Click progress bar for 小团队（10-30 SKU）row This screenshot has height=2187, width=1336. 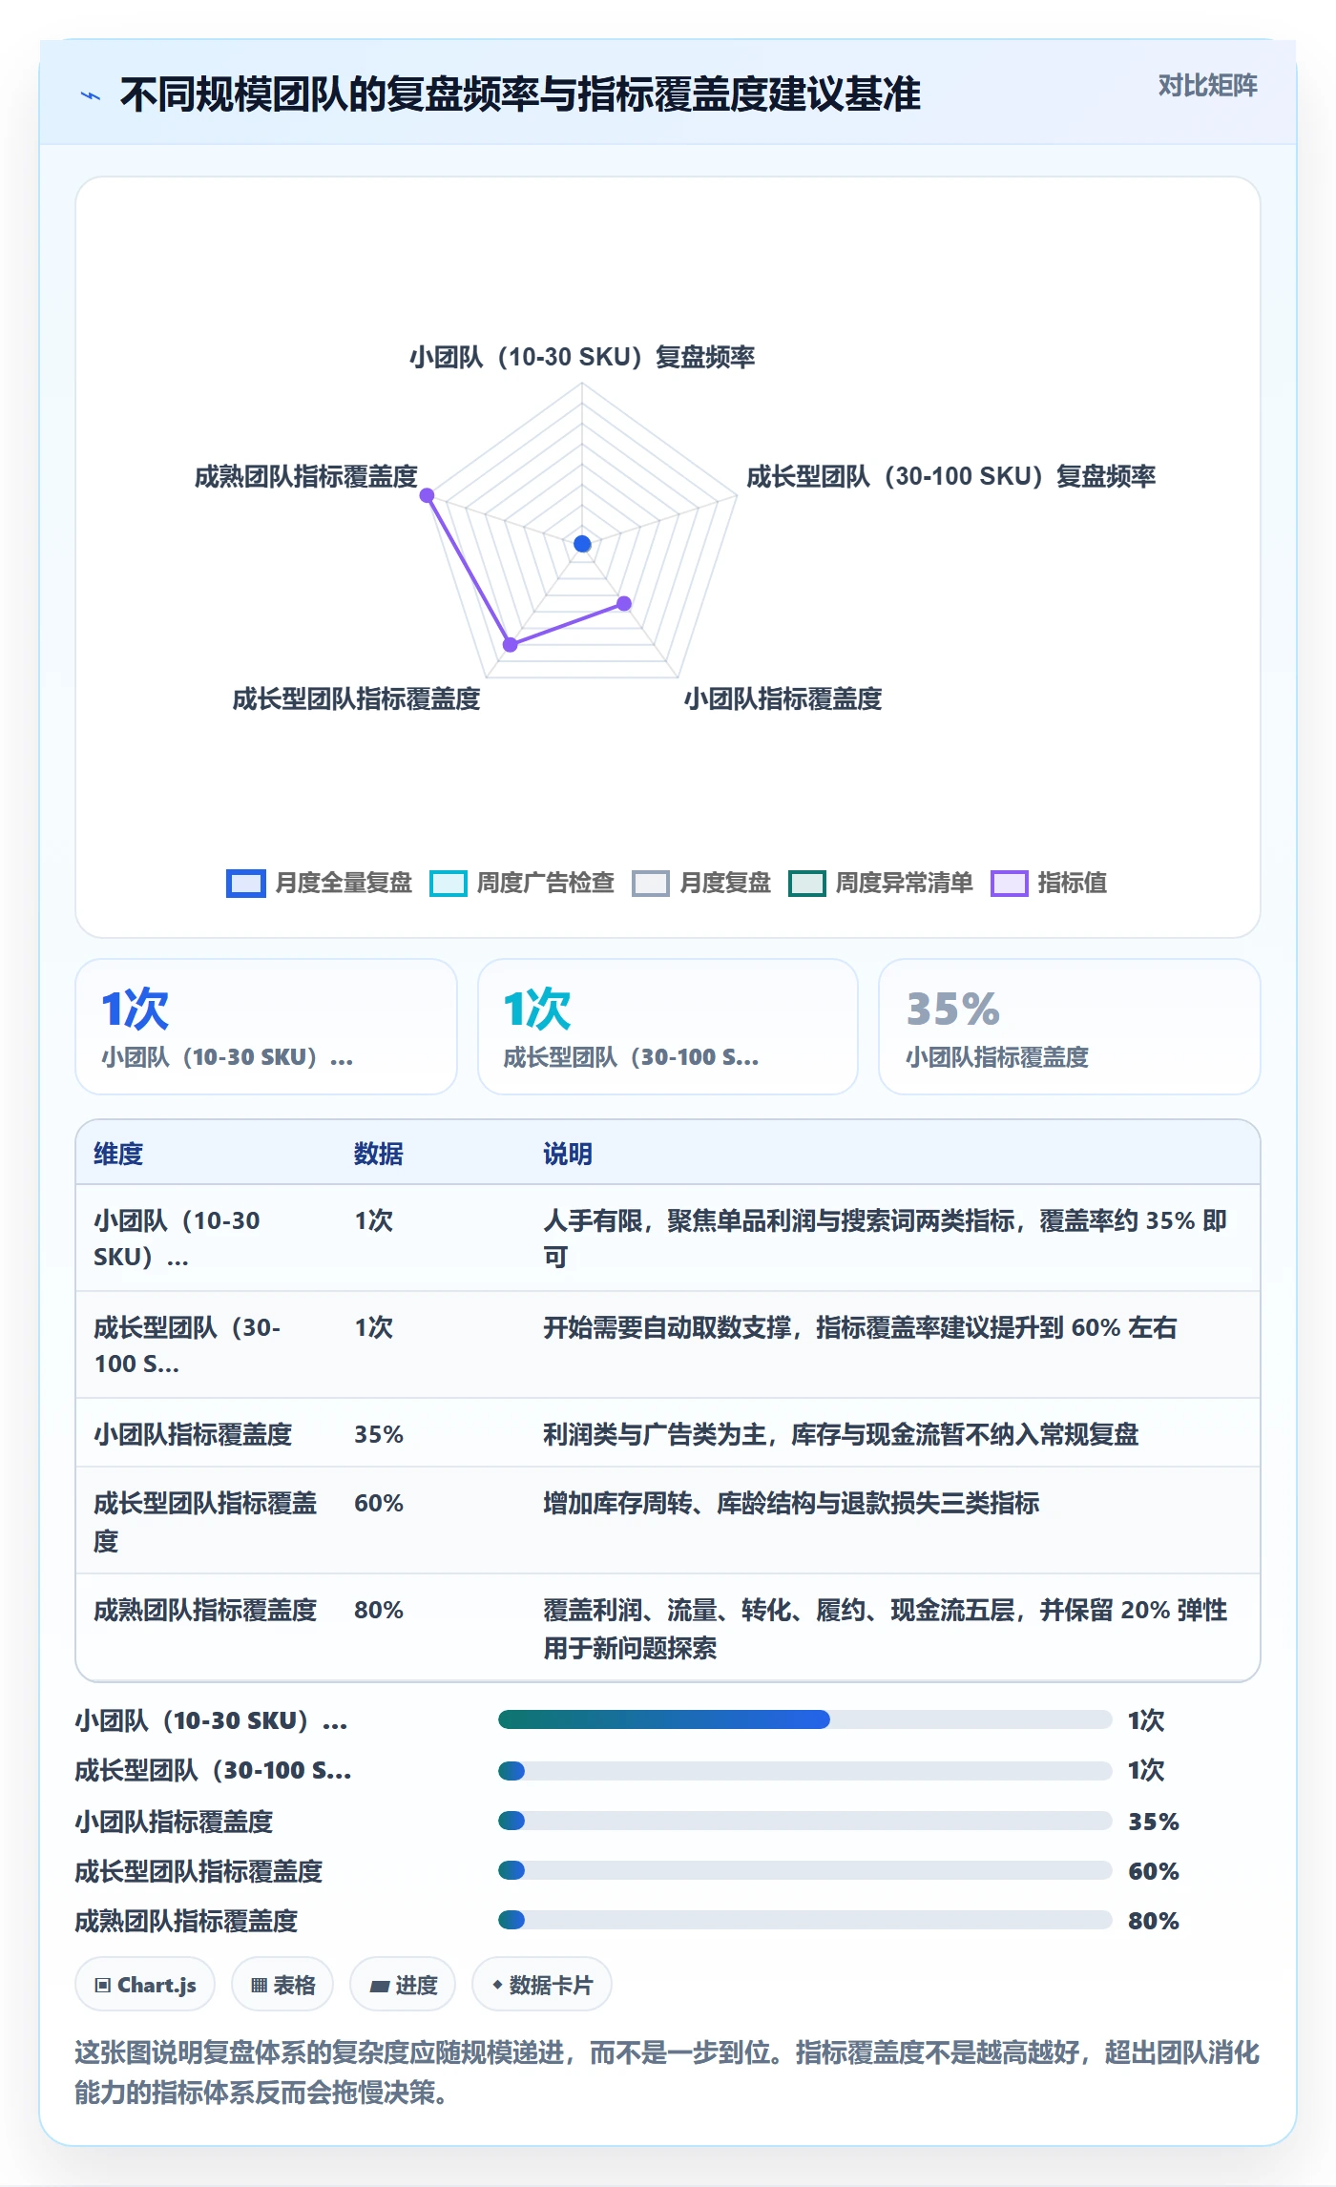tap(805, 1719)
